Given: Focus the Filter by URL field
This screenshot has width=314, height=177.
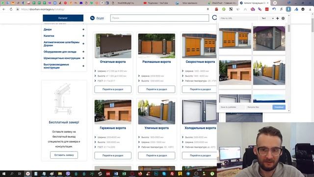Looking at the screenshot, I should (239, 18).
